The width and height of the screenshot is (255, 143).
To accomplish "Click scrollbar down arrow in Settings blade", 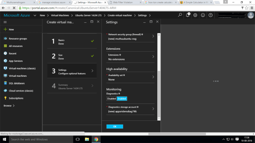I will (x=159, y=119).
